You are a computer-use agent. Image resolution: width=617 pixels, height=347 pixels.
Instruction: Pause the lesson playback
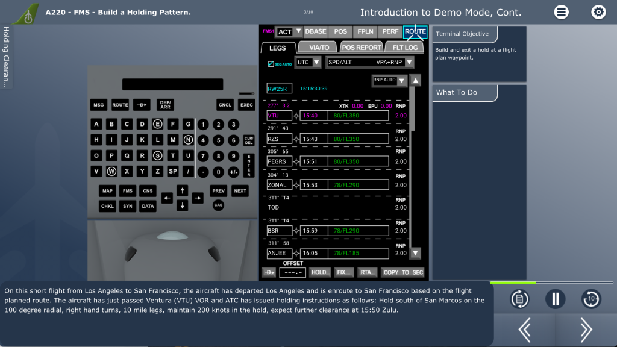point(555,299)
